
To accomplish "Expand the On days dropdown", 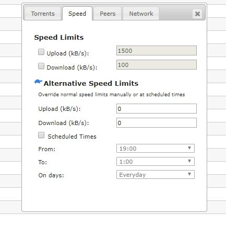I will tap(156, 175).
